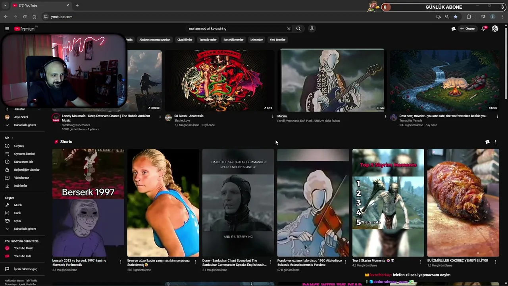This screenshot has height=286, width=508.
Task: Open Videolarınız in the sidebar
Action: [22, 178]
